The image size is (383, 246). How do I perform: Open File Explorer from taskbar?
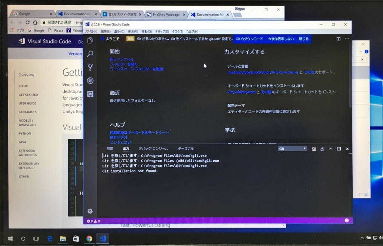click(63, 239)
